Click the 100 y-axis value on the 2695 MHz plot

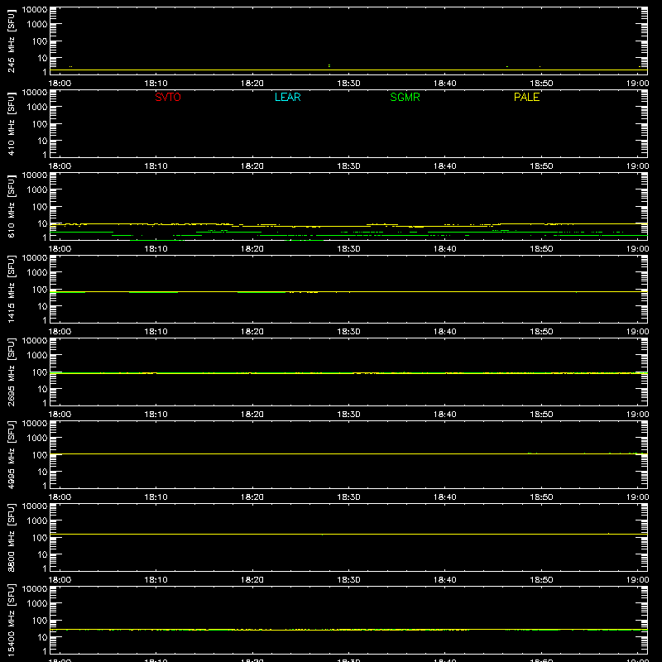click(40, 372)
